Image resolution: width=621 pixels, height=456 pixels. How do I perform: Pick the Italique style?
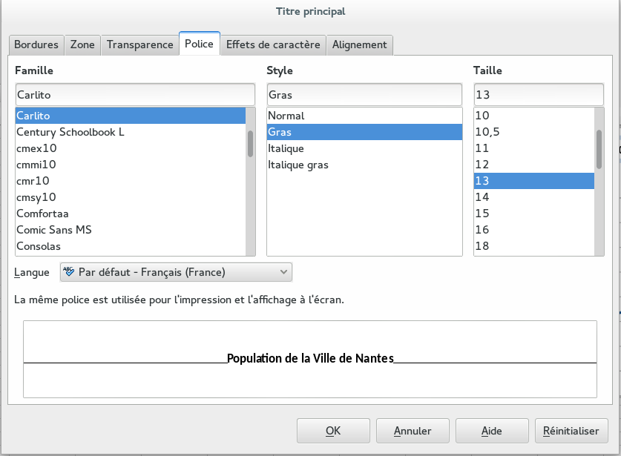click(x=286, y=148)
